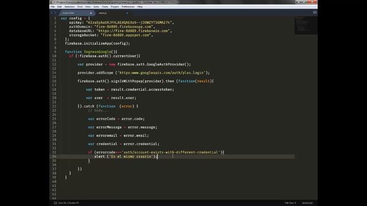Click the databaseURL string
367x206 pixels.
pyautogui.click(x=133, y=31)
